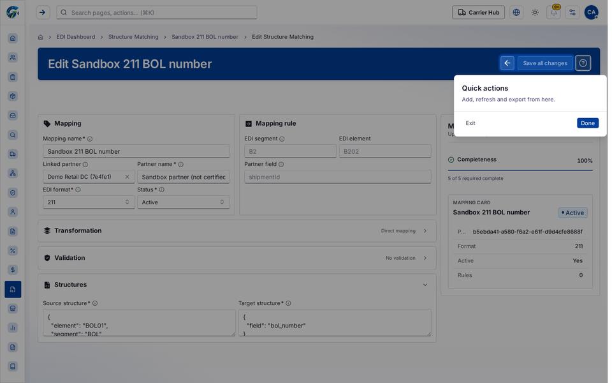Open the shield icon in the sidebar
The width and height of the screenshot is (612, 383).
pyautogui.click(x=13, y=193)
